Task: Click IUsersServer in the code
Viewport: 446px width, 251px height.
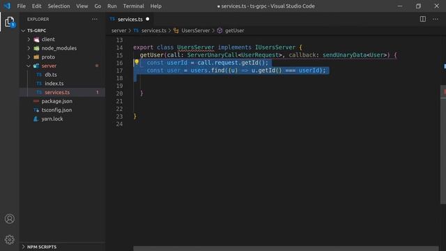Action: coord(275,47)
